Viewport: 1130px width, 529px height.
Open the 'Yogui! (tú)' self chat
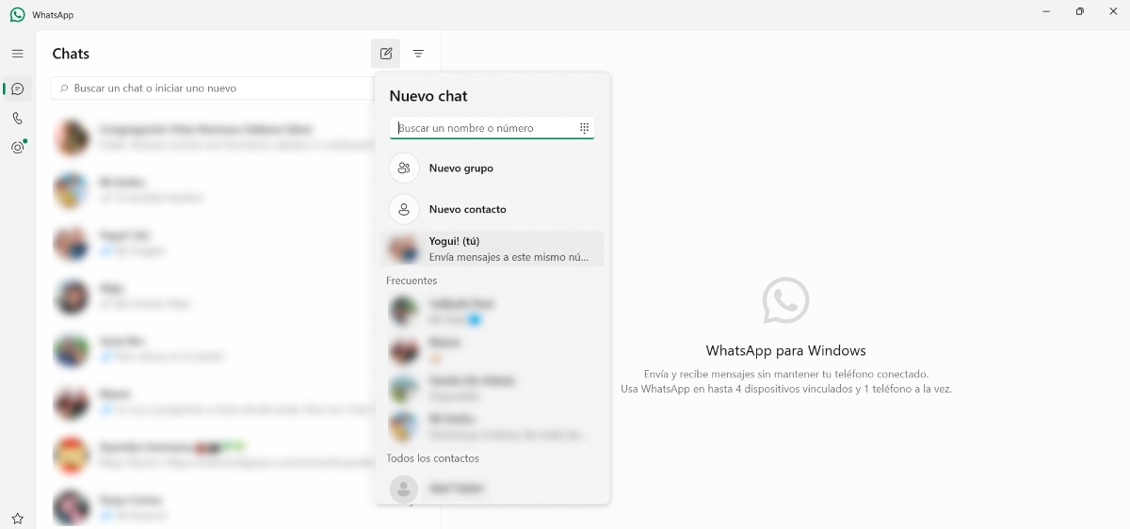pos(492,248)
